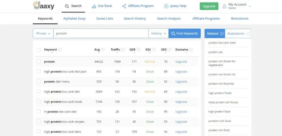This screenshot has width=282, height=136.
Task: Click the play icon for Jaaxy Help
Action: coord(166,6)
